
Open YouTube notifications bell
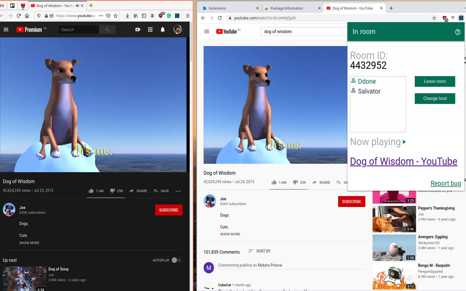pos(162,29)
